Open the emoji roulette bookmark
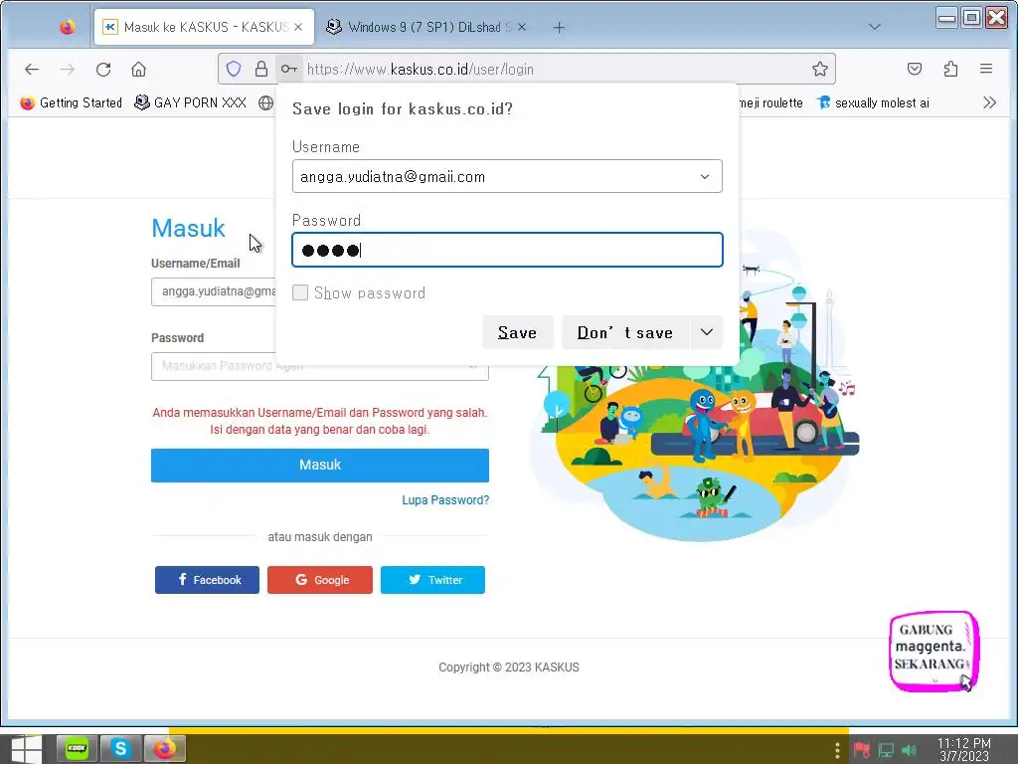The height and width of the screenshot is (764, 1018). click(x=771, y=102)
